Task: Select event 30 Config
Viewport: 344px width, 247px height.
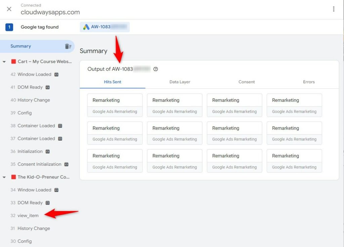Action: [x=21, y=241]
